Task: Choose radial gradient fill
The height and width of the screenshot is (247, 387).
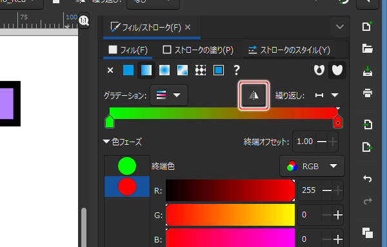Action: [164, 70]
